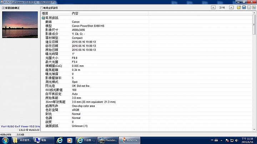Launch the pinned Internet Explorer taskbar icon
The image size is (257, 144).
click(60, 140)
